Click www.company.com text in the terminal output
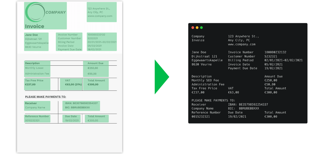This screenshot has width=324, height=154. pyautogui.click(x=241, y=44)
